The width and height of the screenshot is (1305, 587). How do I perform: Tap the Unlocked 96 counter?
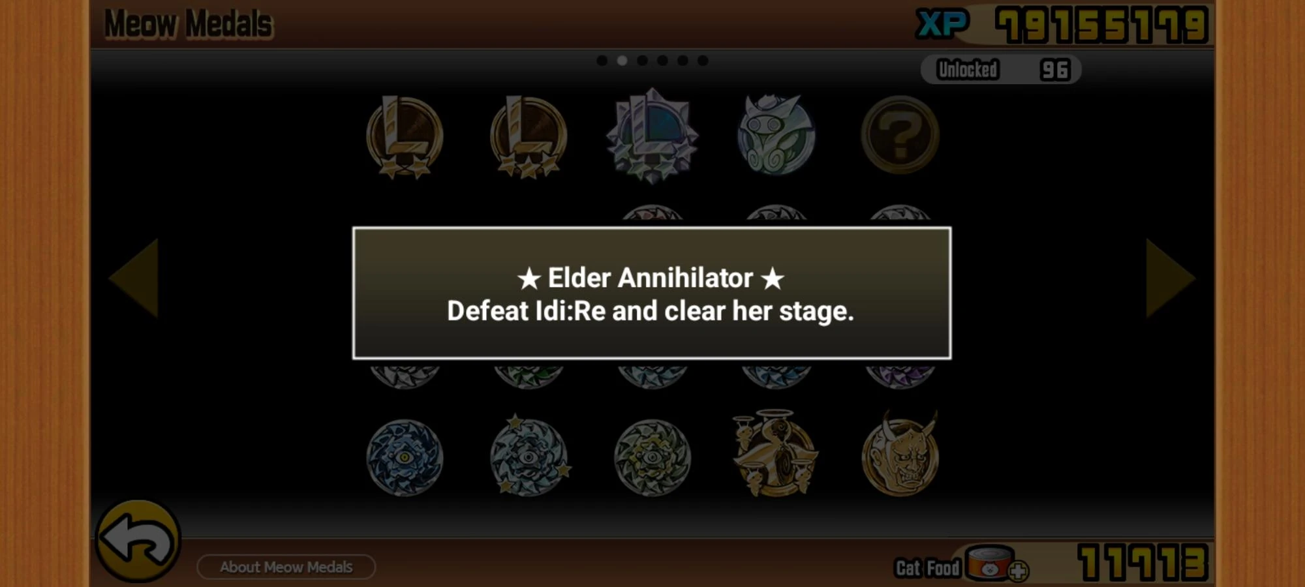[1001, 69]
